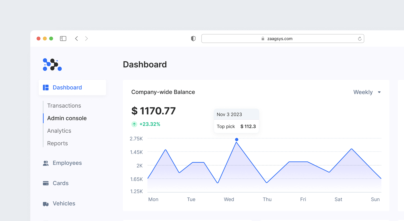Viewport: 404px width, 221px height.
Task: Click the Tue label on the chart axis
Action: pos(191,200)
